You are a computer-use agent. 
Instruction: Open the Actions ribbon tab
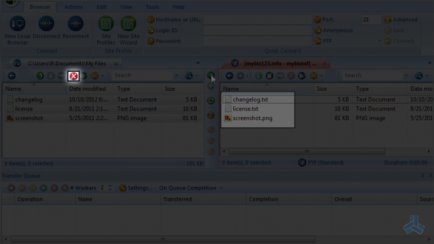[x=73, y=6]
